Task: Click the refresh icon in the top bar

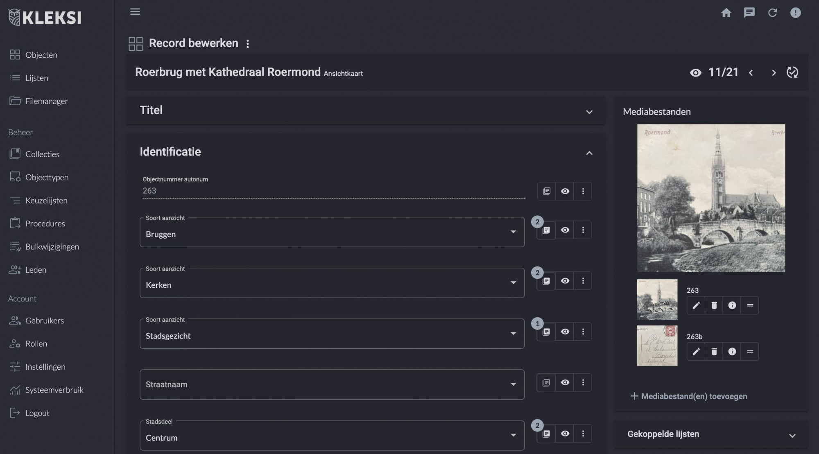Action: pyautogui.click(x=772, y=13)
